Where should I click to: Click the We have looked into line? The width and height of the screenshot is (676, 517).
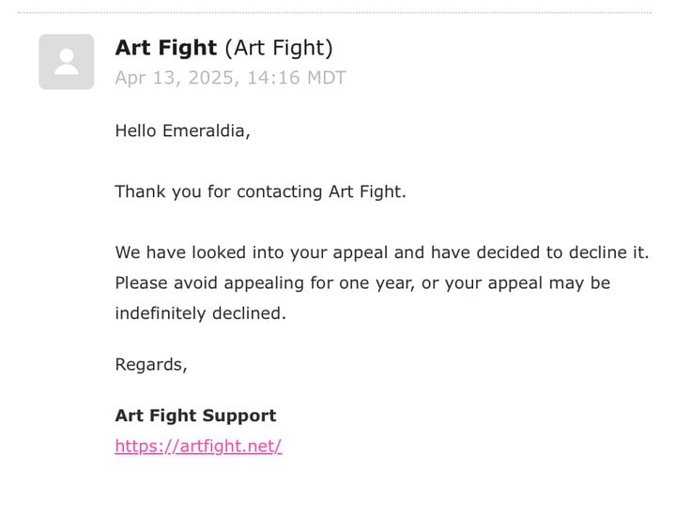tap(382, 252)
